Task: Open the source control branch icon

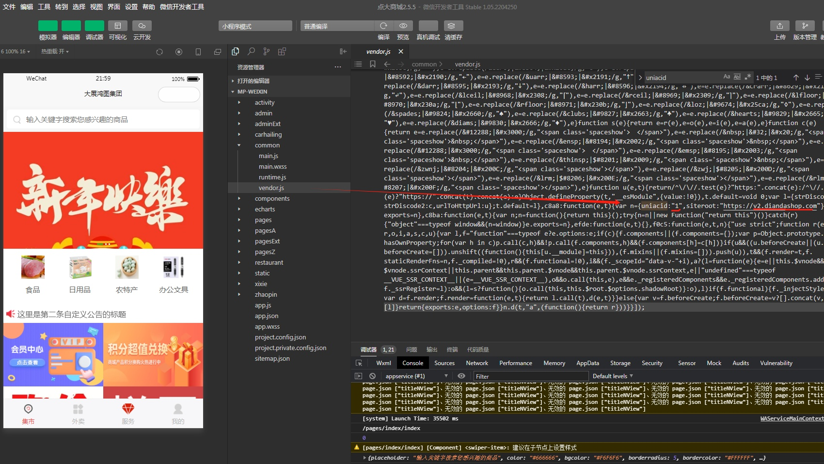Action: click(267, 51)
